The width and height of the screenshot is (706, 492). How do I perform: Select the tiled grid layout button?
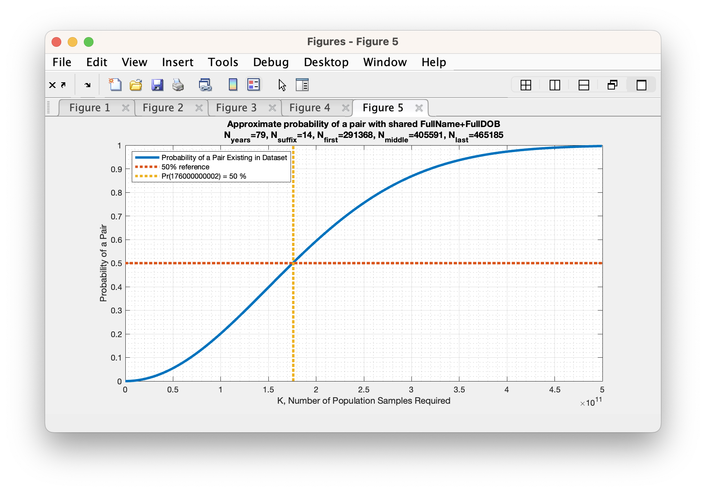(525, 85)
